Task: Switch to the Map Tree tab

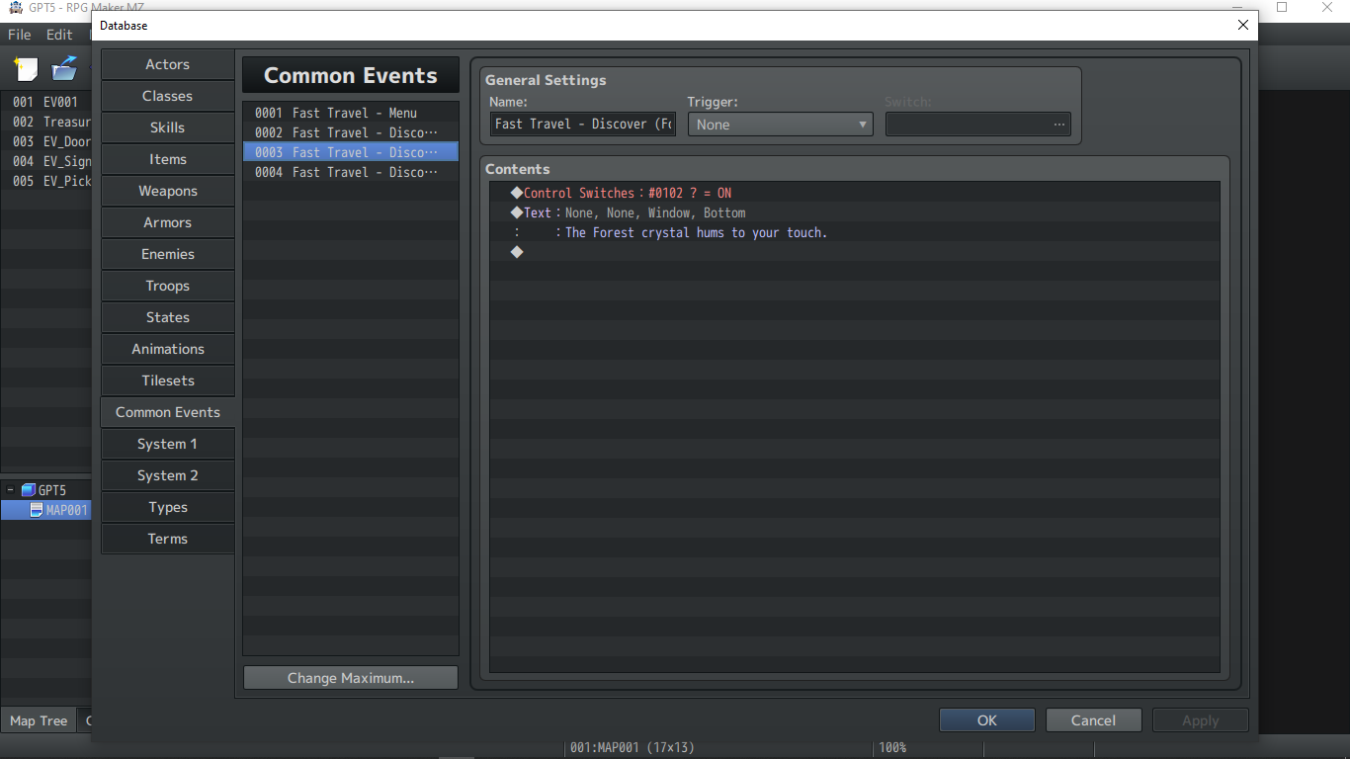Action: click(39, 721)
